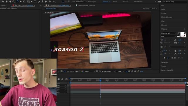Open the Tracker panel
This screenshot has width=188, height=106.
164,66
